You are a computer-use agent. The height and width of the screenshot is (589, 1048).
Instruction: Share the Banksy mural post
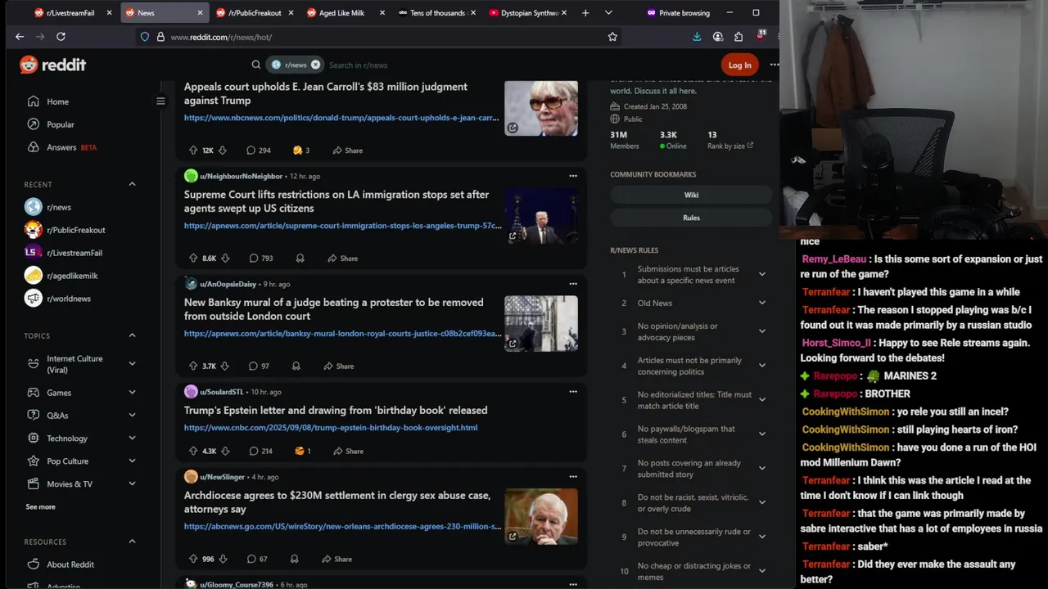coord(338,366)
